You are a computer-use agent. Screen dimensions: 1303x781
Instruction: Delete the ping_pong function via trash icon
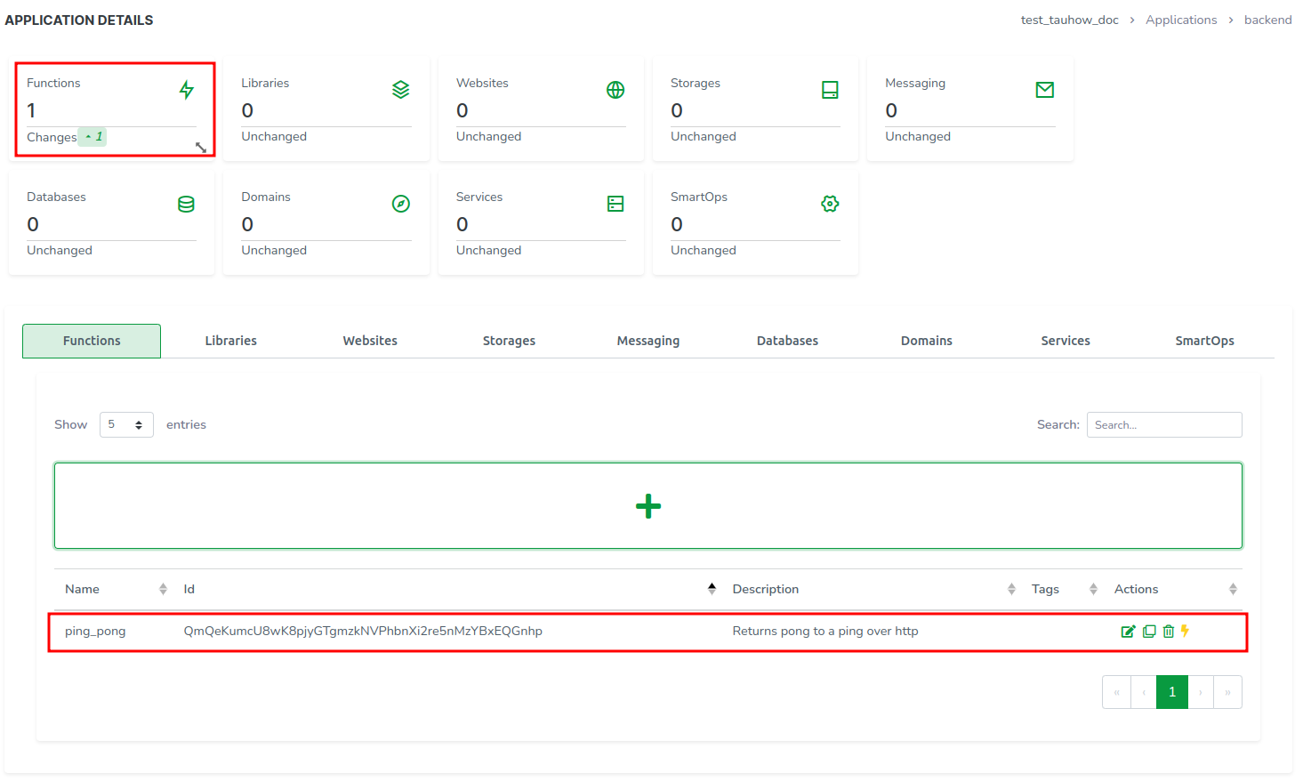pos(1169,632)
